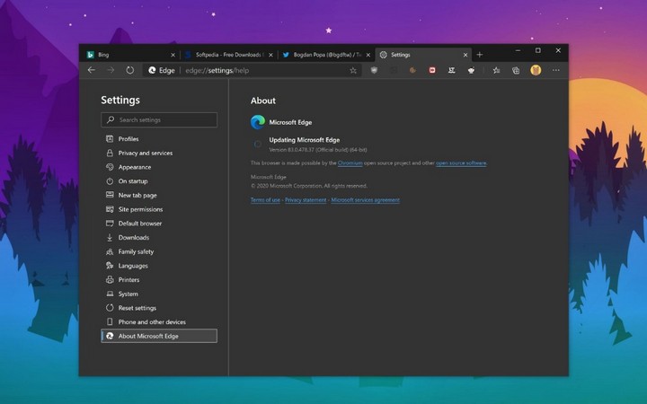Screen dimensions: 647x404
Task: Open the user profile avatar
Action: [x=536, y=70]
